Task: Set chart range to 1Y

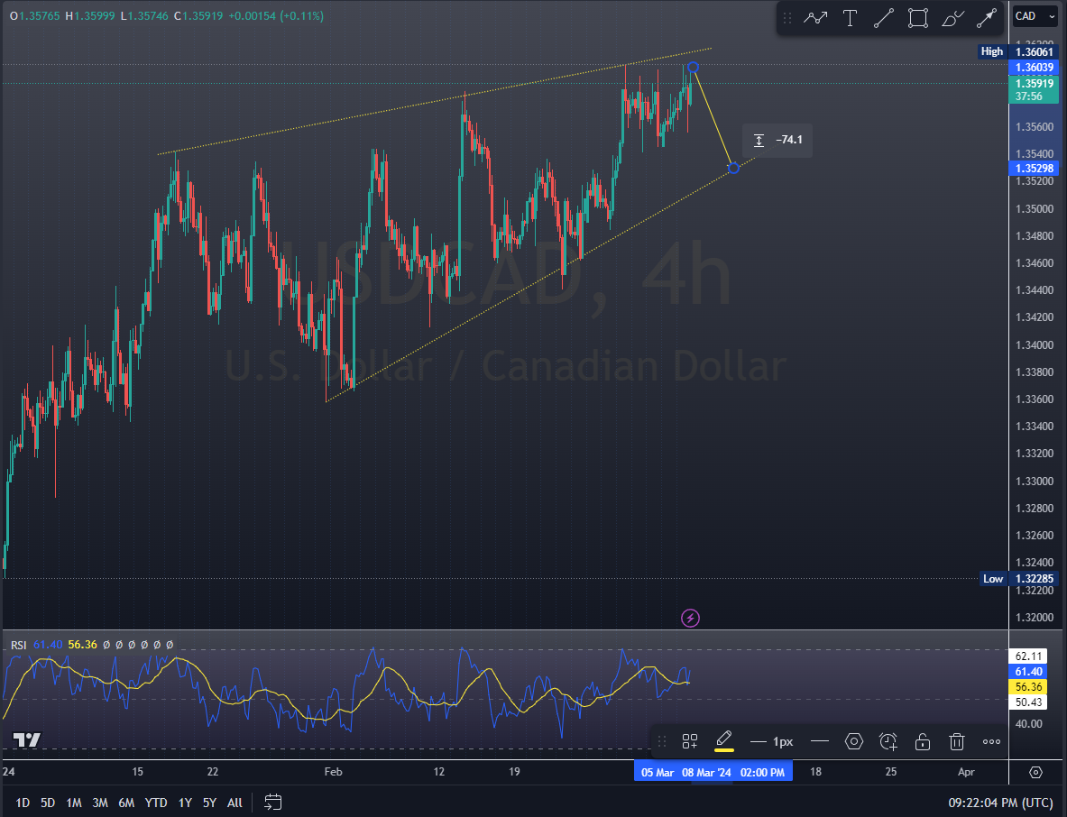Action: click(x=185, y=803)
